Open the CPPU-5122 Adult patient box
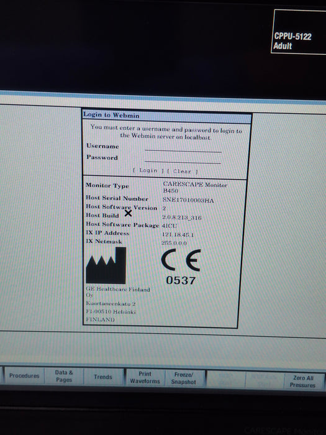The width and height of the screenshot is (326, 435). click(x=299, y=32)
